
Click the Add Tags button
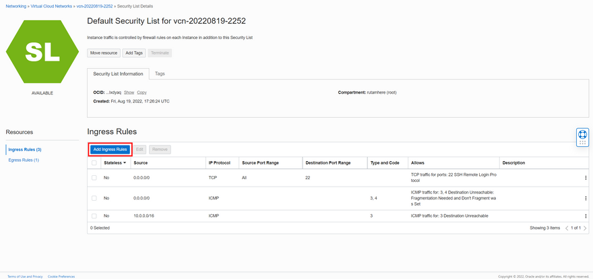tap(133, 53)
